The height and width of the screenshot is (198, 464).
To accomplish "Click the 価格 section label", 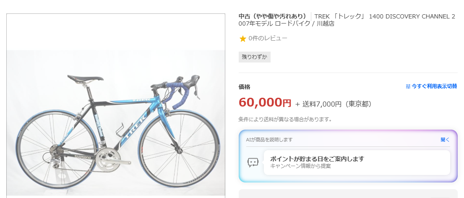I will (244, 87).
